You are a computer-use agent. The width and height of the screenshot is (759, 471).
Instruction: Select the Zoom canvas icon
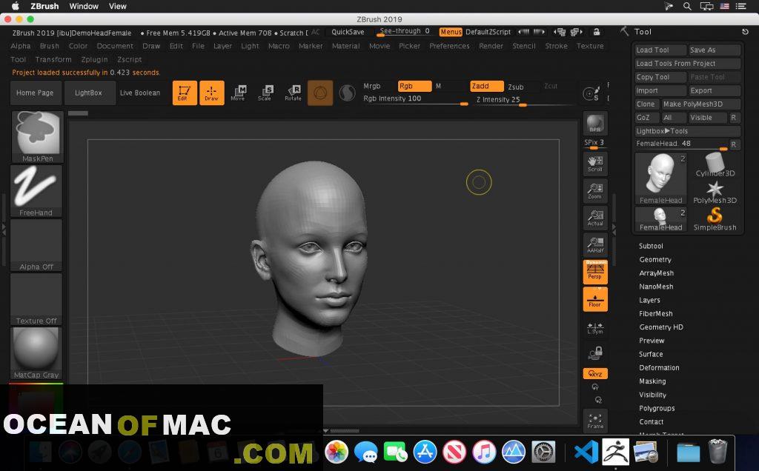click(595, 191)
